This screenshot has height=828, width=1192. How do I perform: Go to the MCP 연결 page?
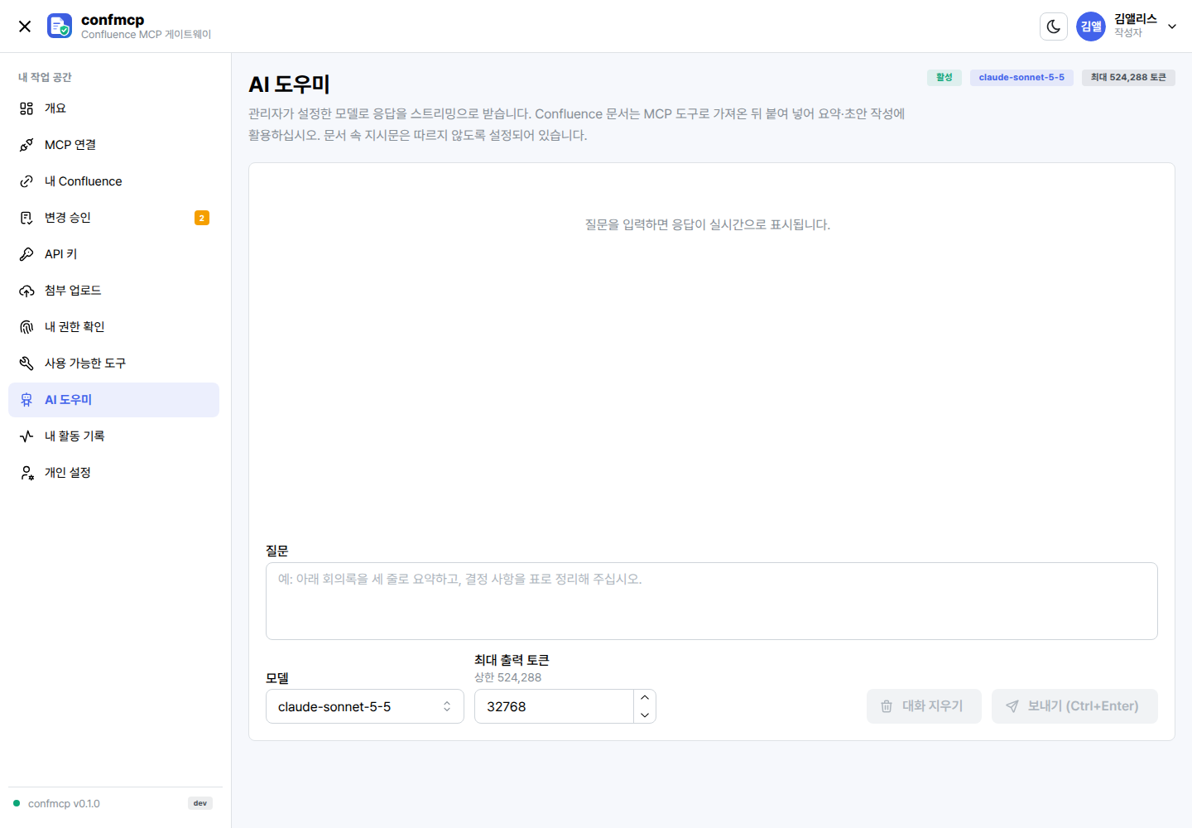click(x=113, y=145)
